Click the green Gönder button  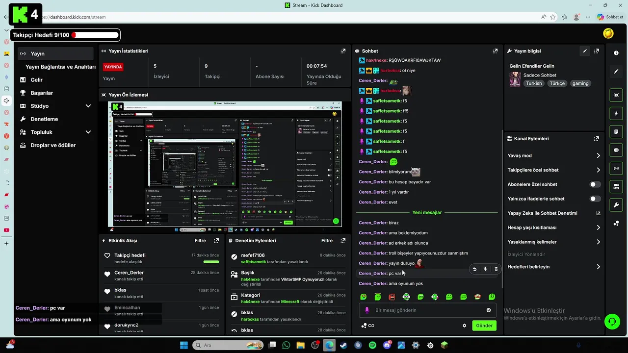coord(484,326)
